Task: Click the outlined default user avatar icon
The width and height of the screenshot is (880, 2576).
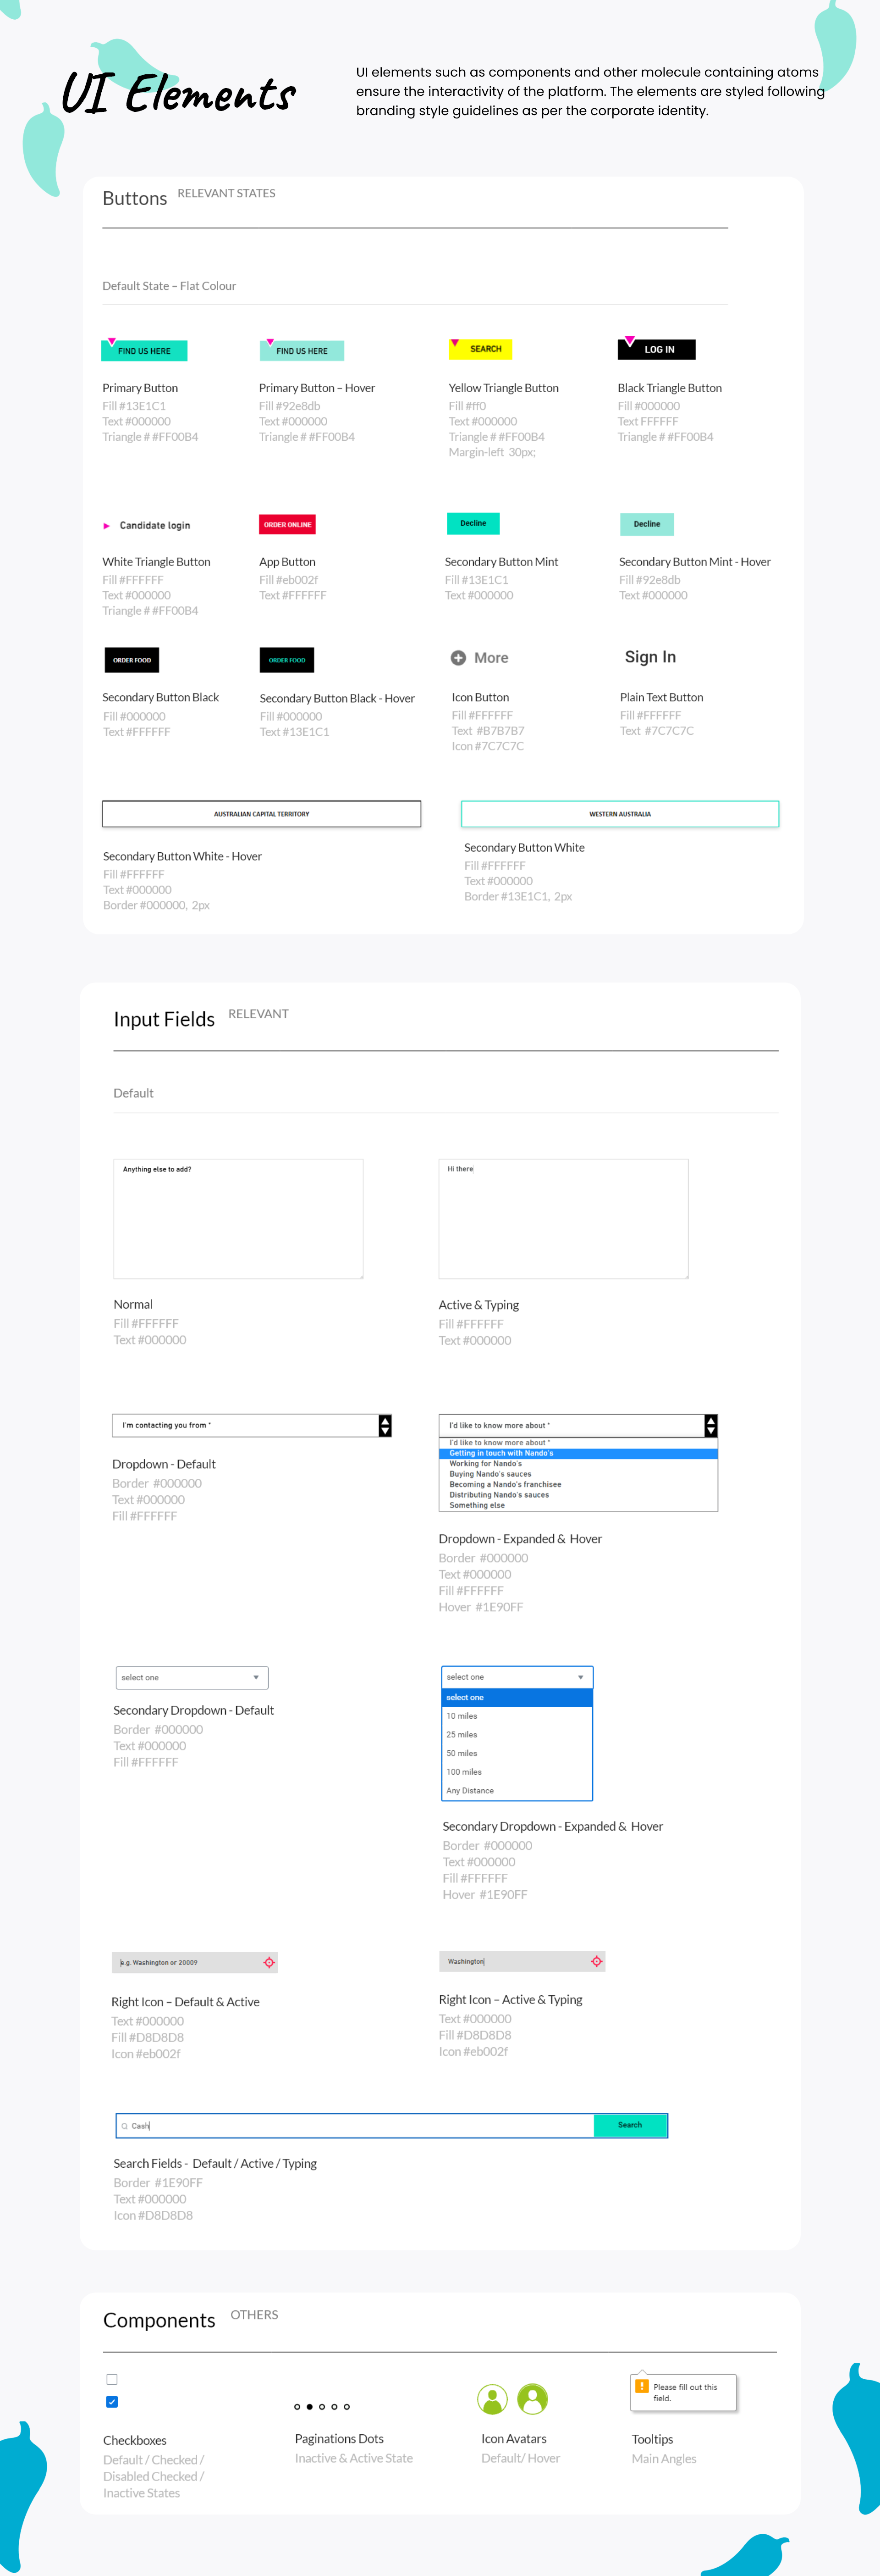Action: pyautogui.click(x=492, y=2398)
